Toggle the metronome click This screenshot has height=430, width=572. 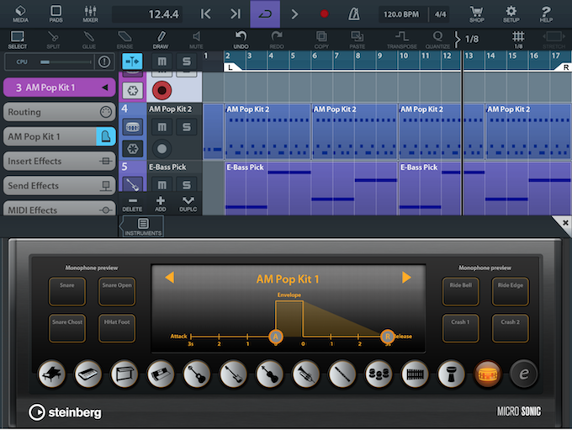353,14
